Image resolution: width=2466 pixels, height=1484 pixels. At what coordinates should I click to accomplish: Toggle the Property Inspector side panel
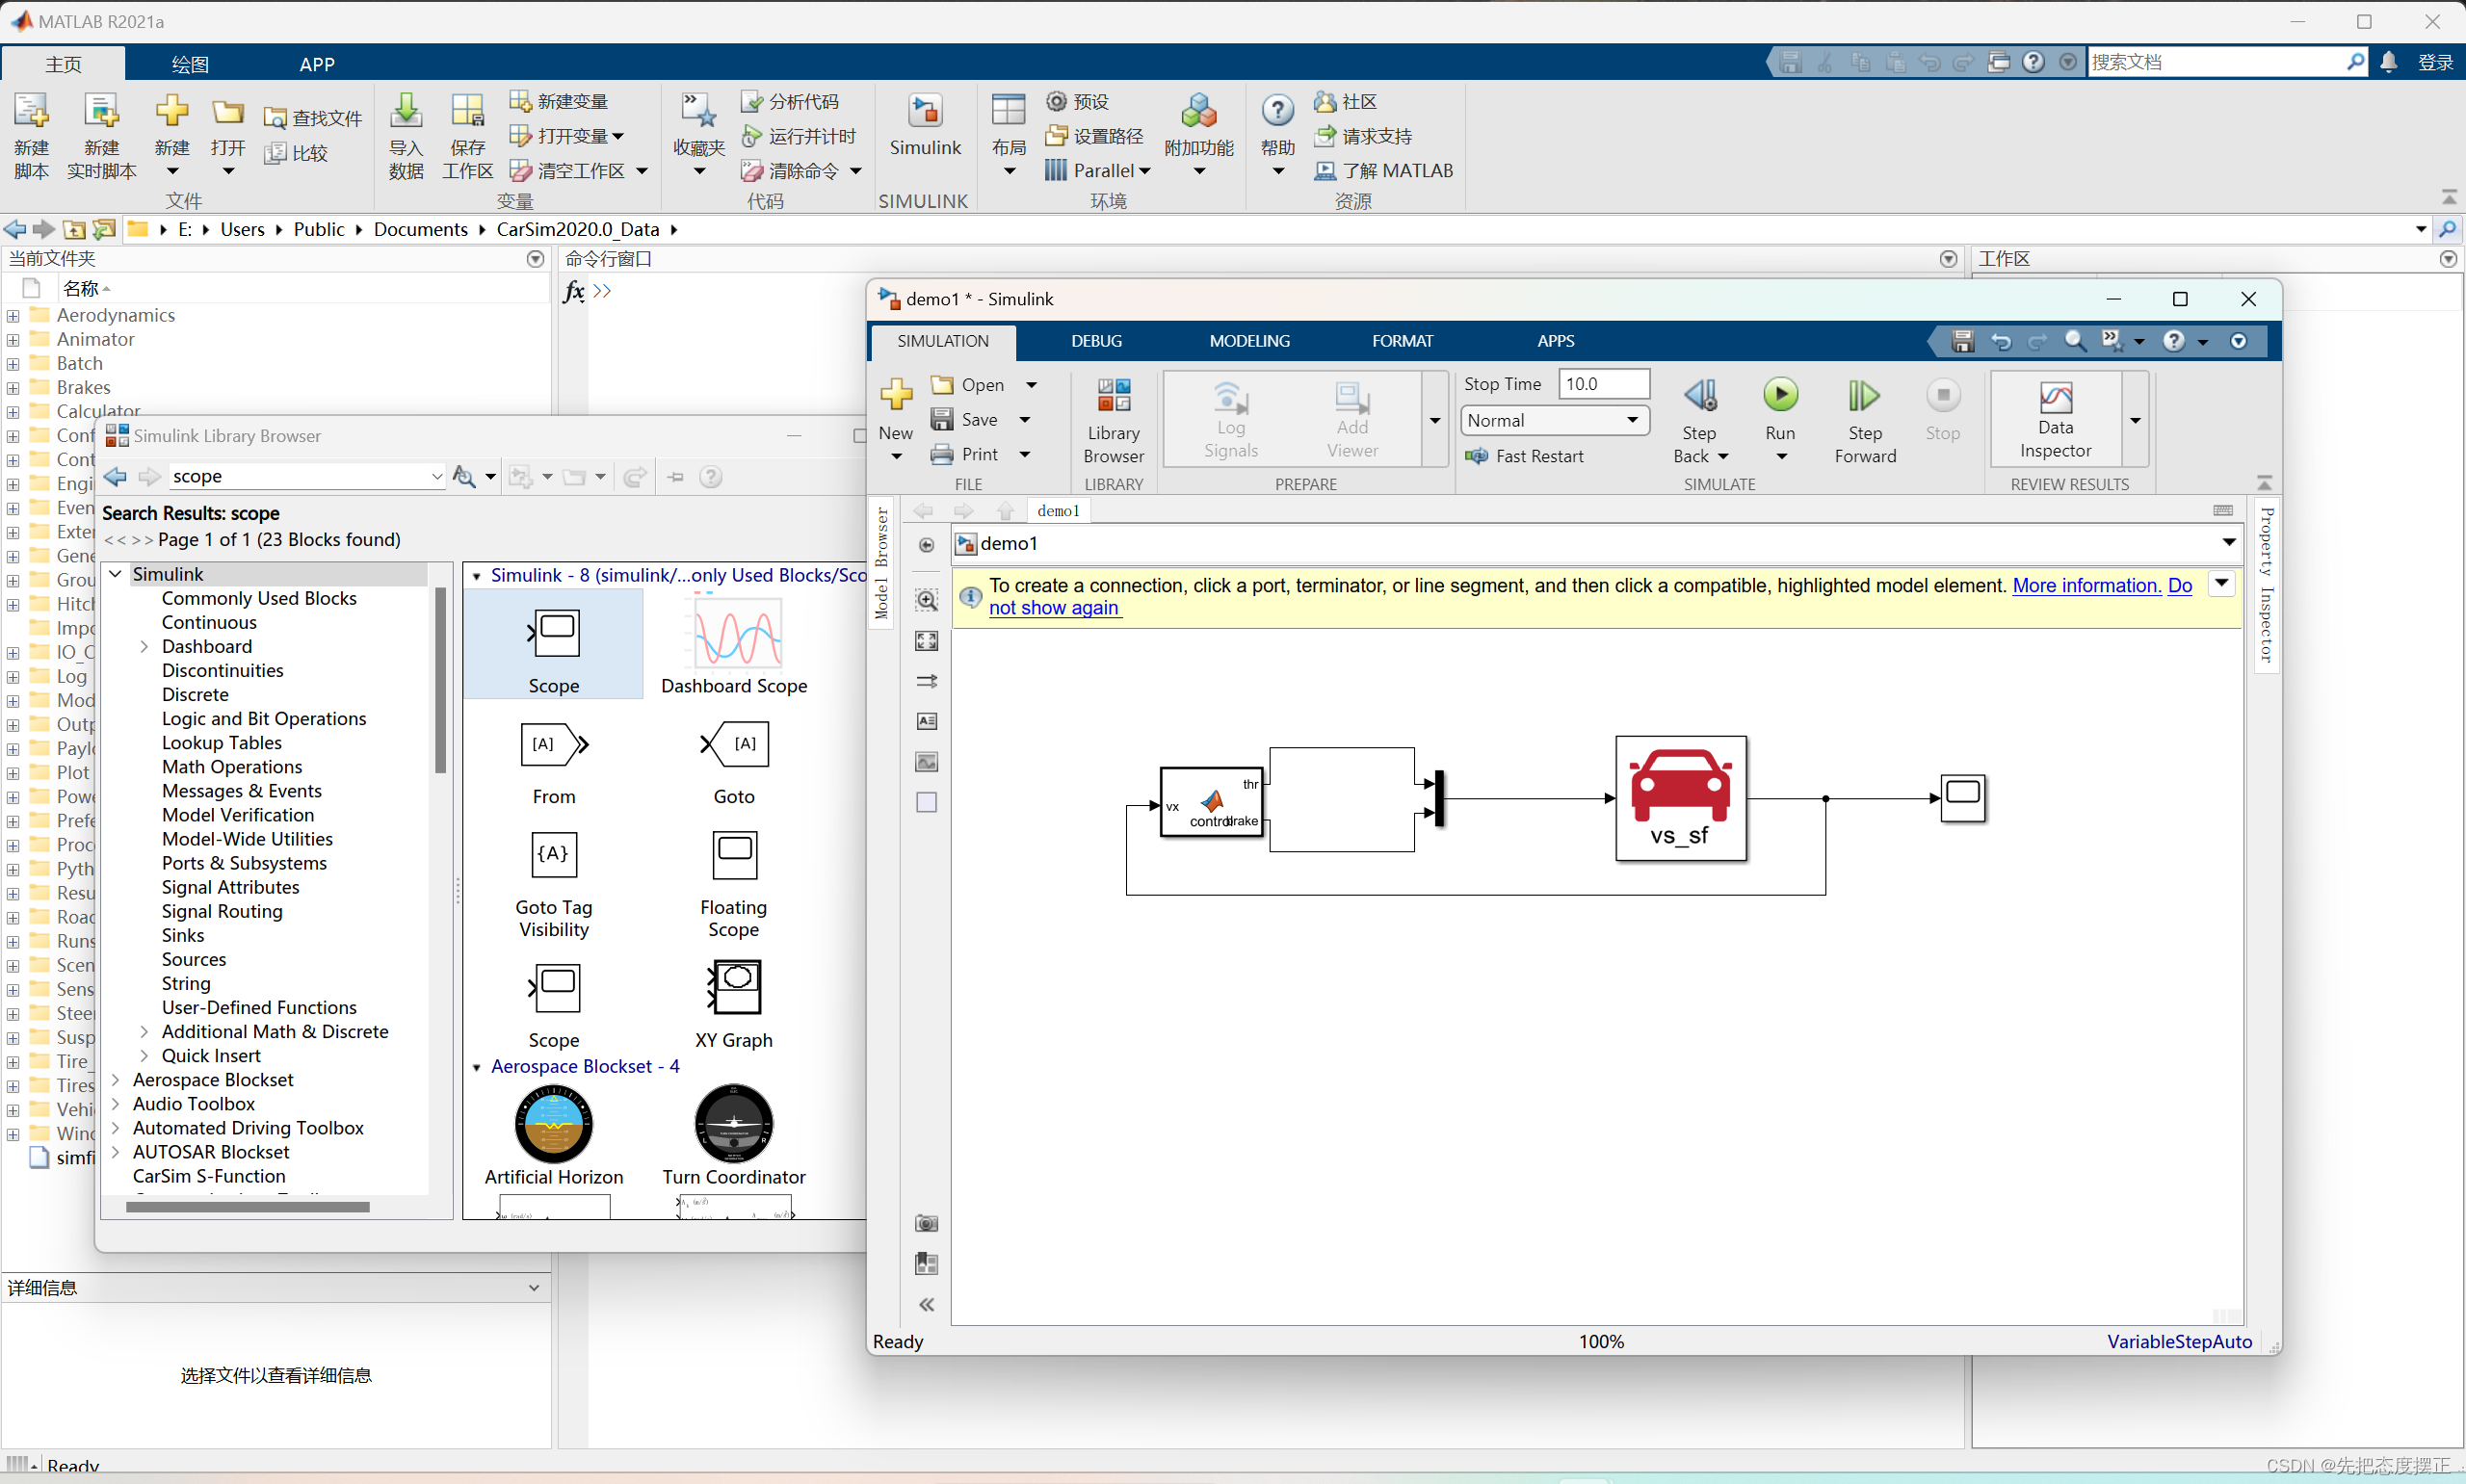[2266, 585]
